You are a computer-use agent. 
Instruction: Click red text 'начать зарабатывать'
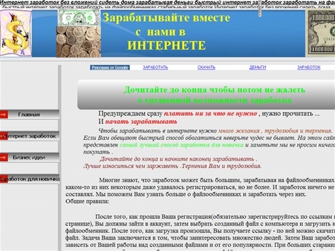pos(141,122)
